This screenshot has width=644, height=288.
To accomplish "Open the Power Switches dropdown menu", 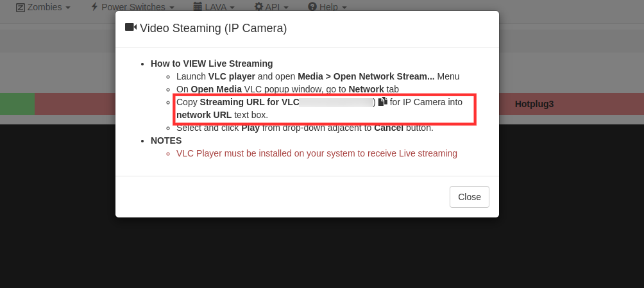I will point(132,7).
